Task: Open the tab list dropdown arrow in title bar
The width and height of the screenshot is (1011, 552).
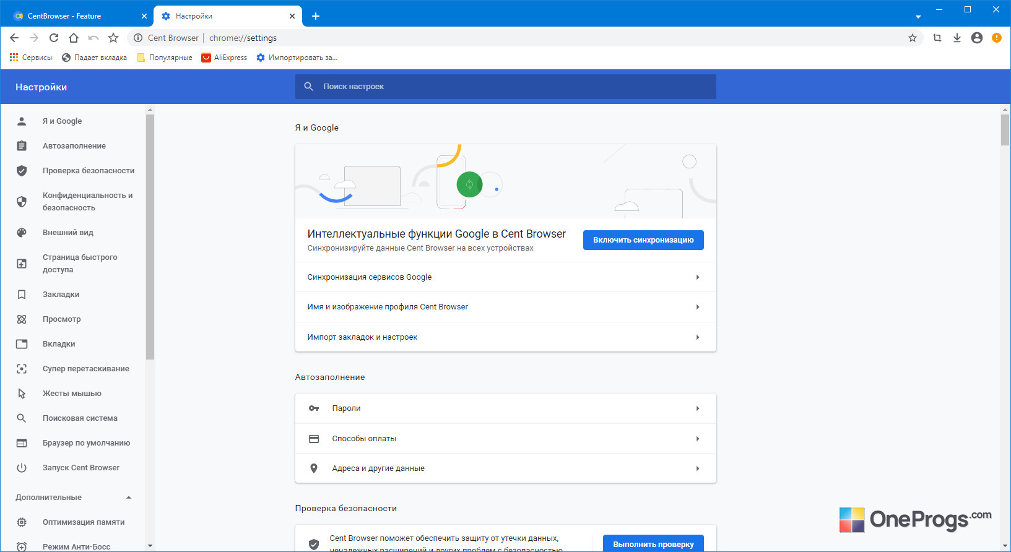Action: [918, 17]
